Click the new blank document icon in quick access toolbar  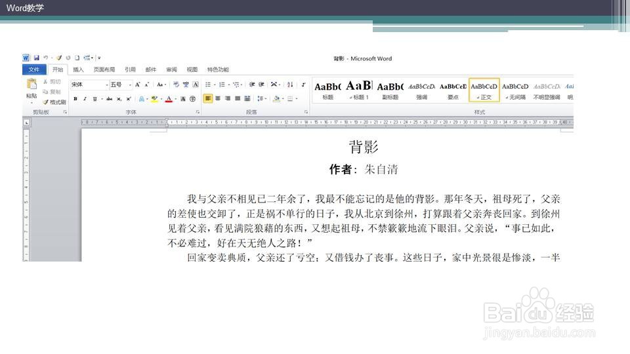point(77,58)
